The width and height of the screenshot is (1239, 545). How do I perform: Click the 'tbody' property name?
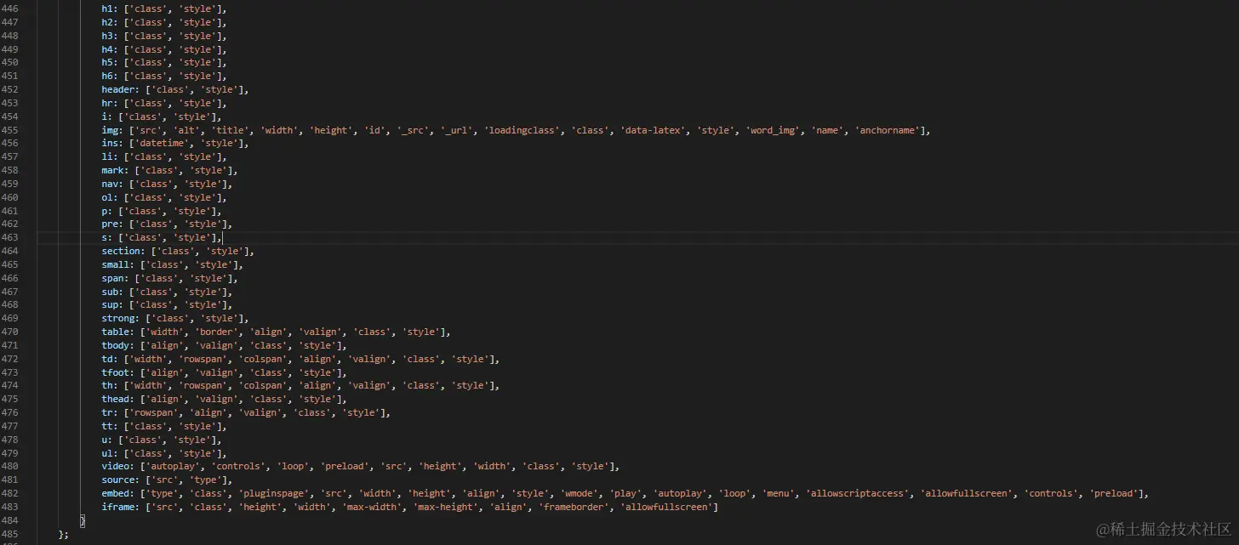point(116,346)
